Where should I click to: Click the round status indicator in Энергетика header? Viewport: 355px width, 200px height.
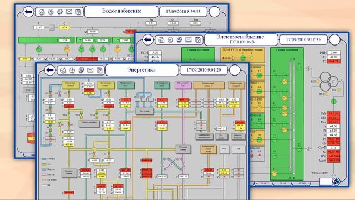pos(235,70)
